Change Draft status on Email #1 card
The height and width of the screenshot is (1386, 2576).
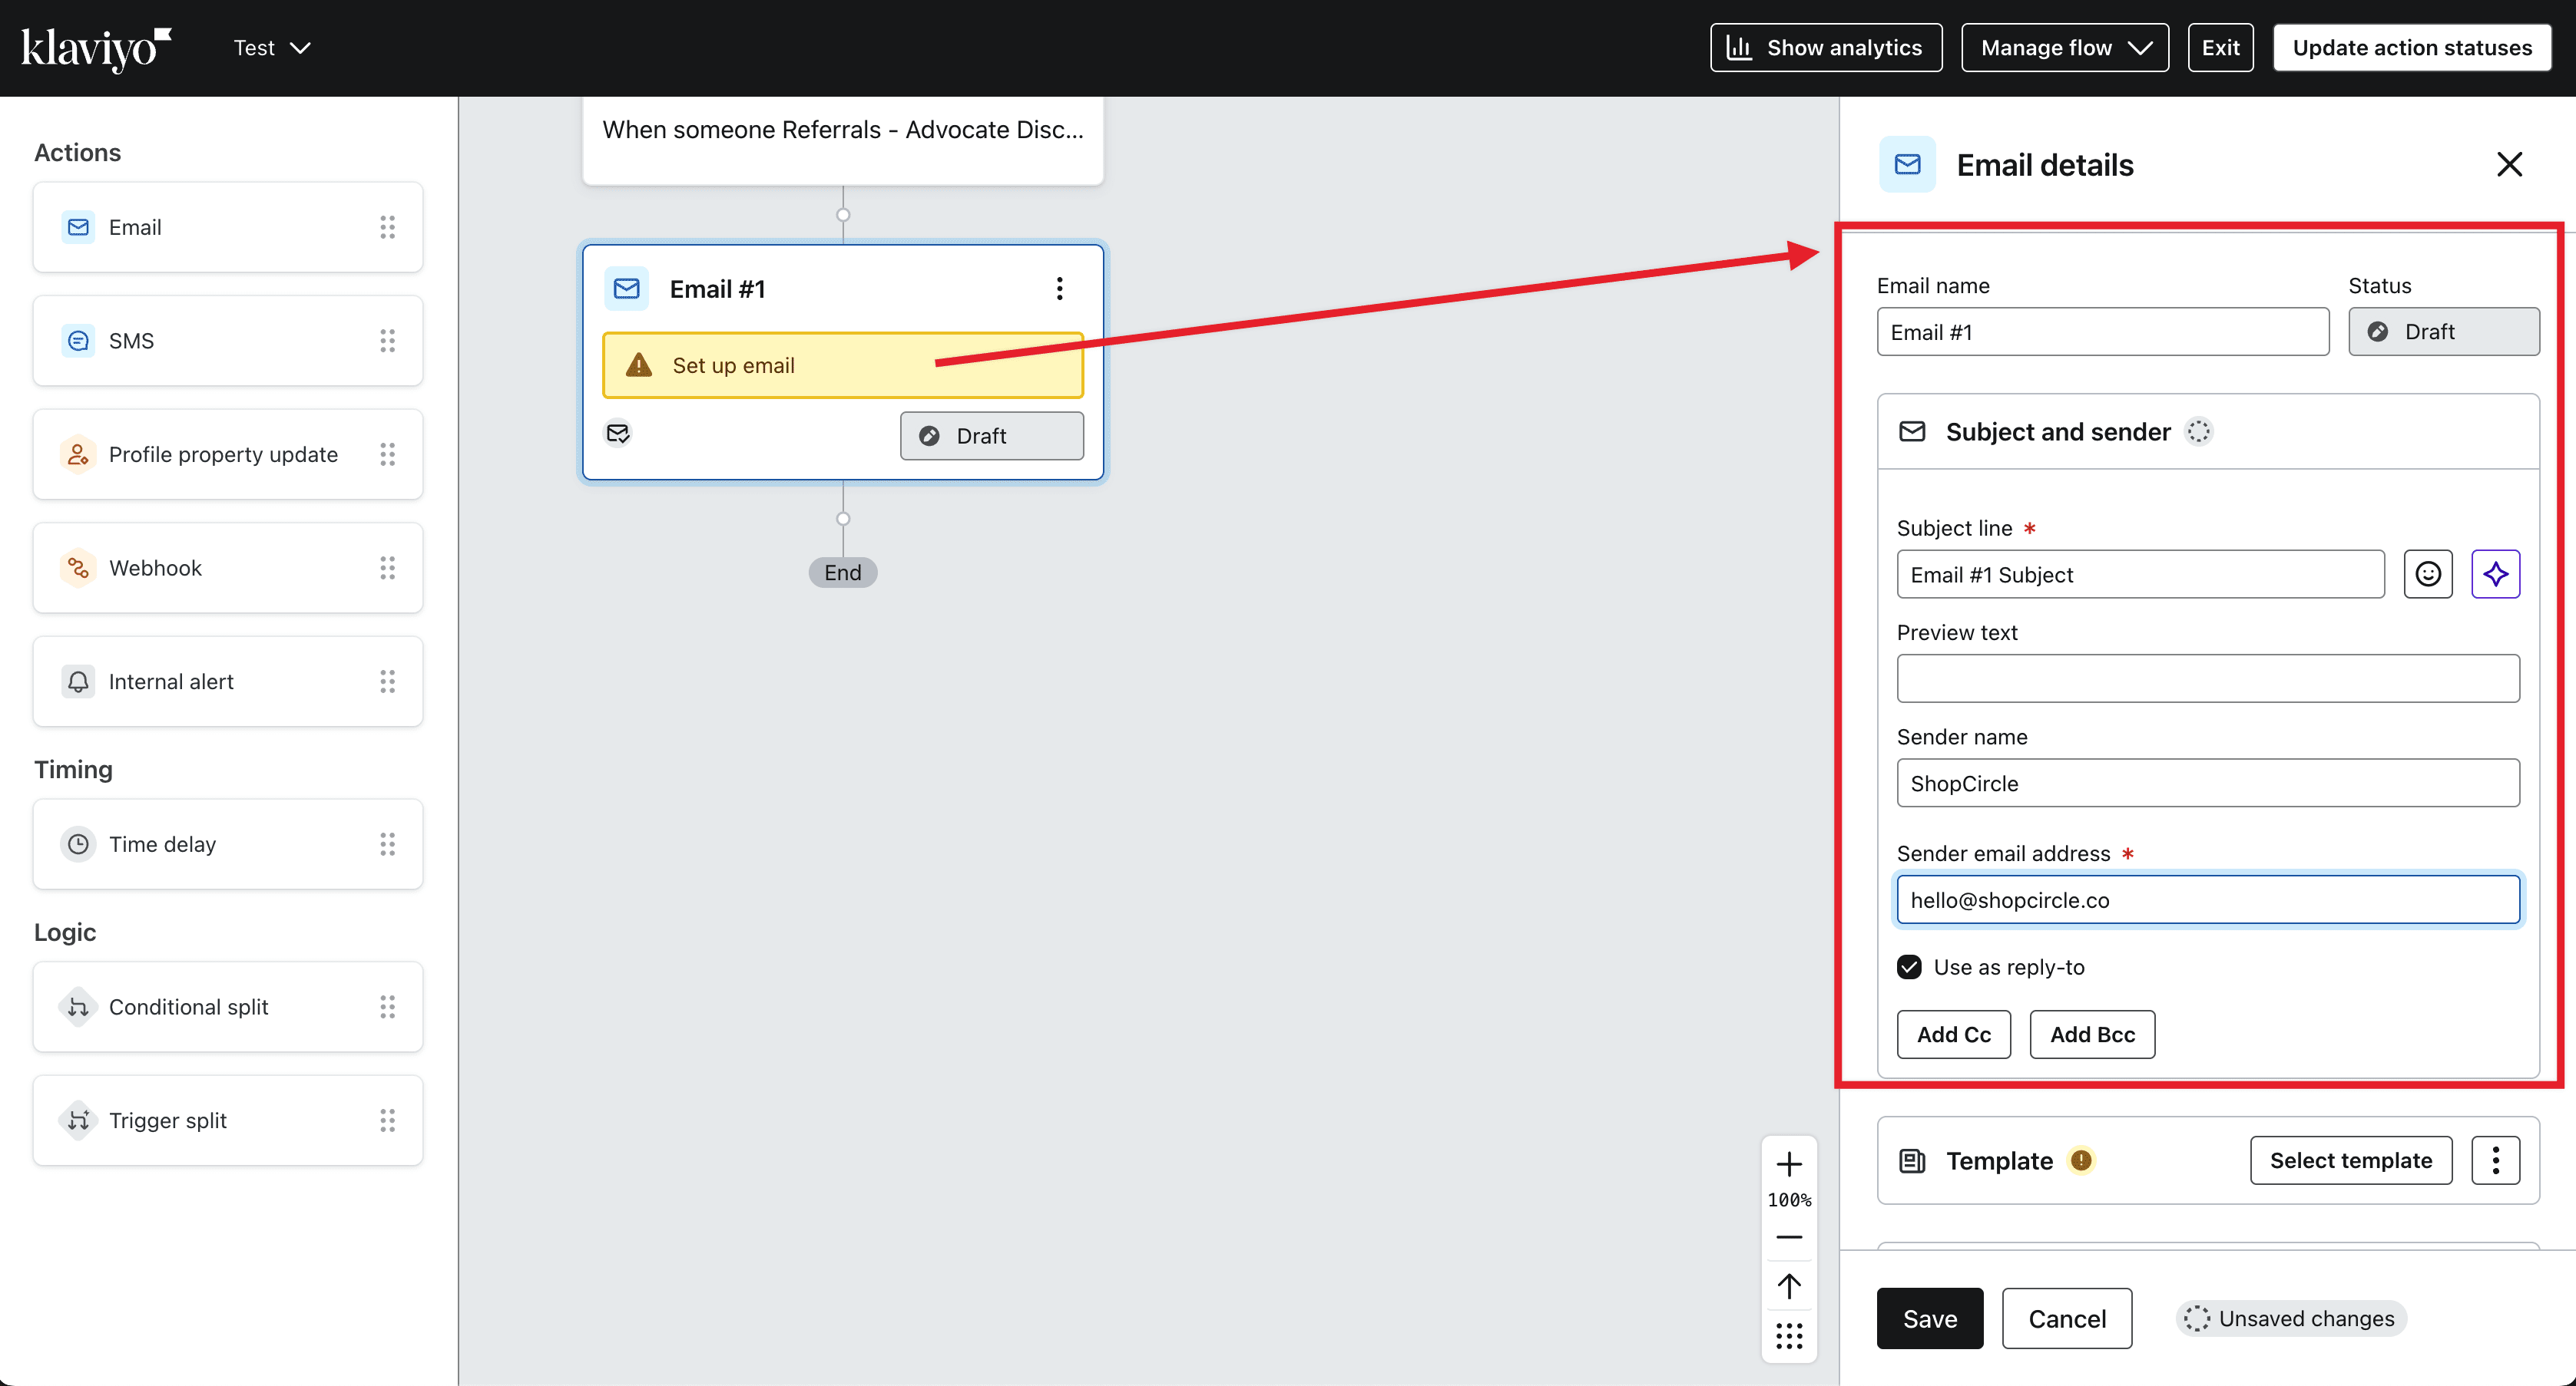click(991, 436)
